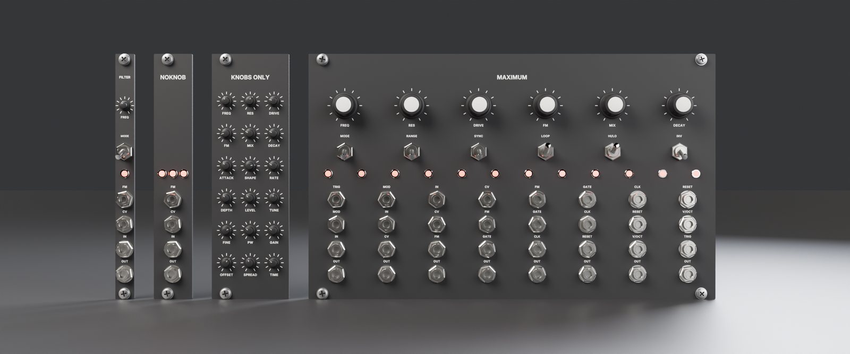Click the middle LED on the NOKNOB module

[173, 174]
